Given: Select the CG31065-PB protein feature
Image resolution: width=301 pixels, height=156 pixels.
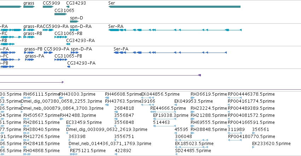Looking at the screenshot, I should point(61,60).
